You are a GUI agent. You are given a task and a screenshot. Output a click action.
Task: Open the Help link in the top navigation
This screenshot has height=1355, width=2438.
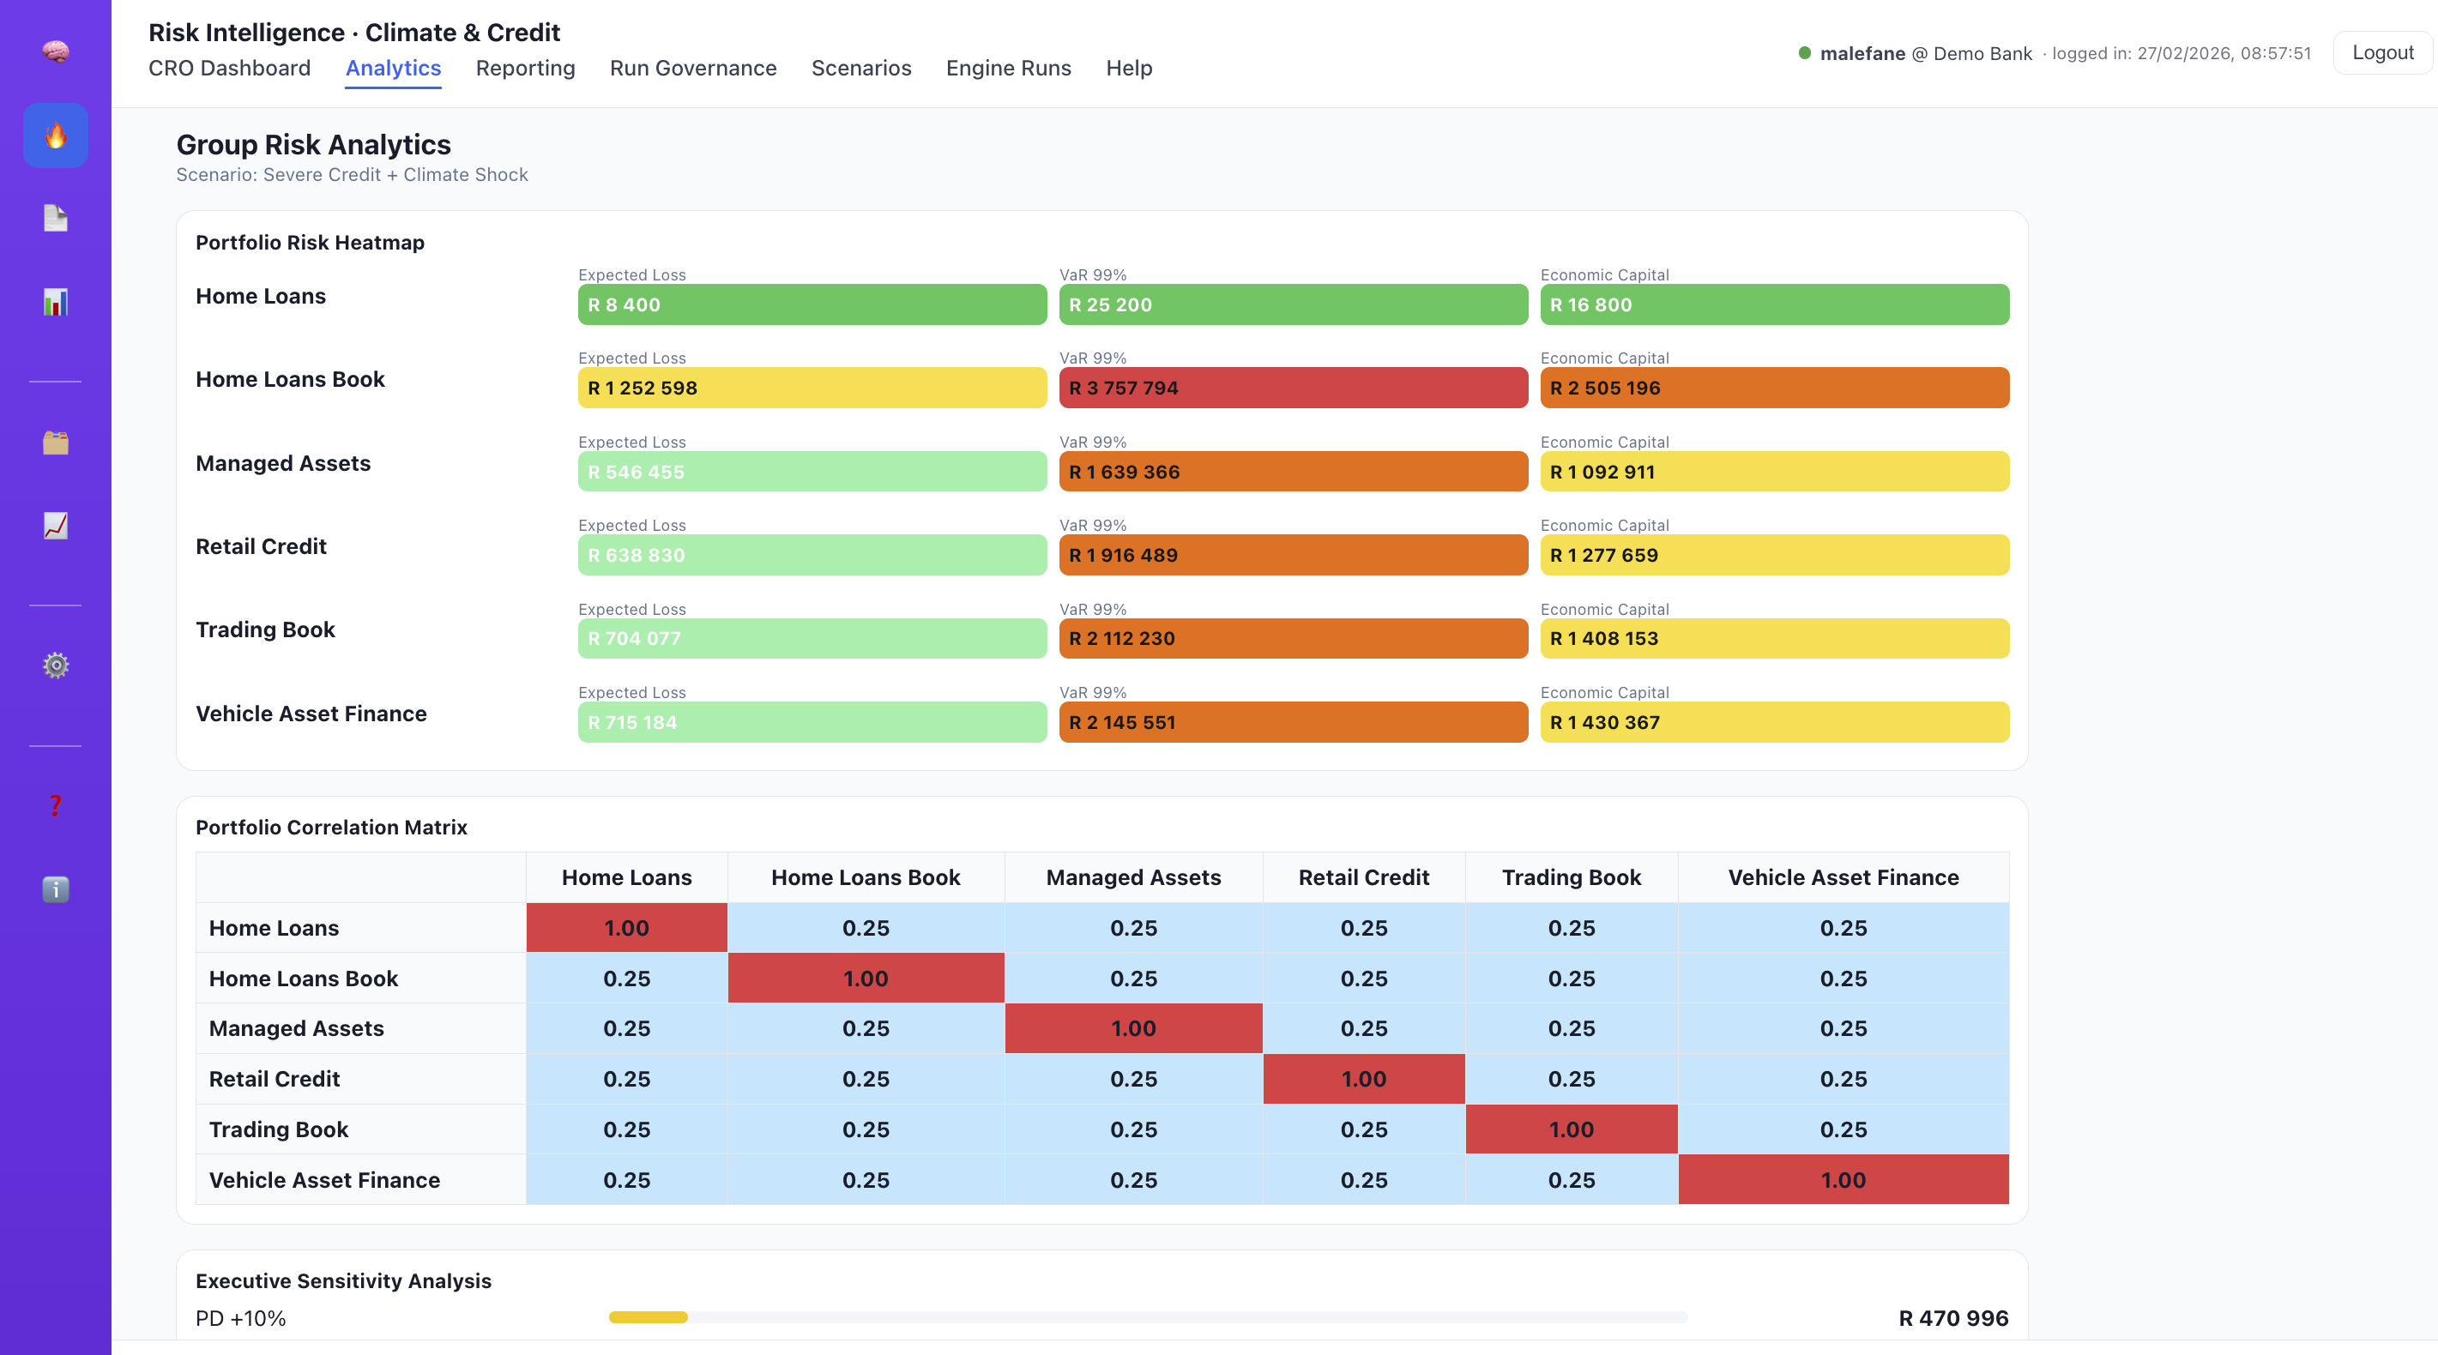coord(1128,68)
